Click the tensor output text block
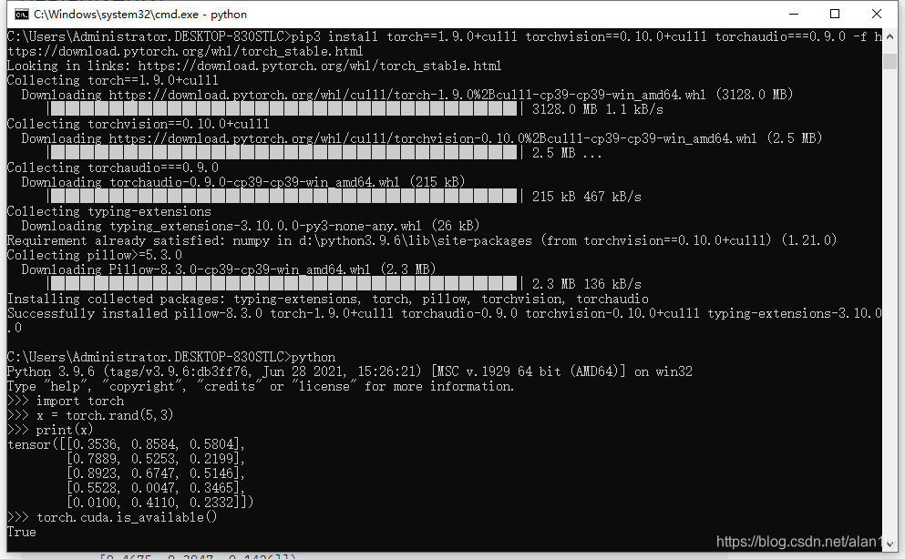905x559 pixels. (x=128, y=473)
